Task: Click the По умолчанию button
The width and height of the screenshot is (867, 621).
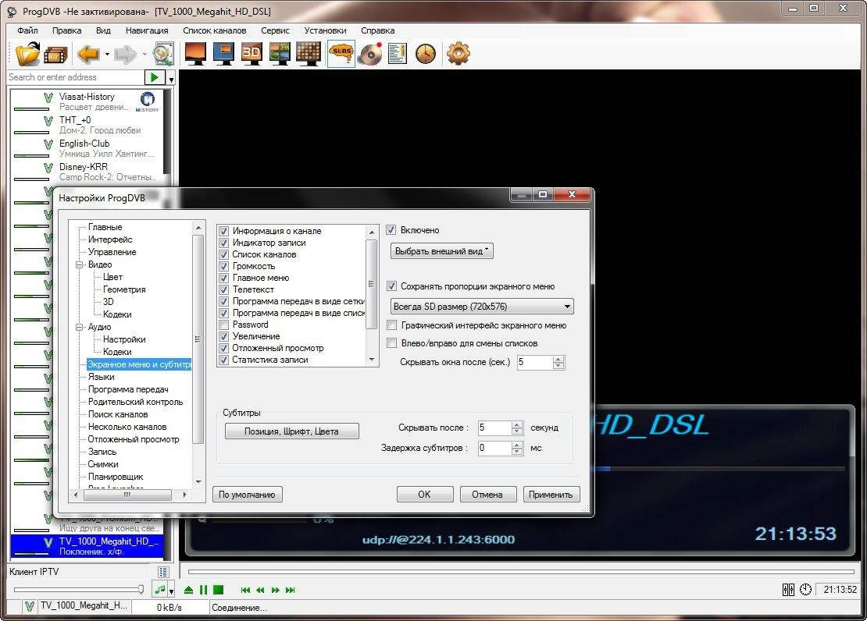Action: (247, 494)
